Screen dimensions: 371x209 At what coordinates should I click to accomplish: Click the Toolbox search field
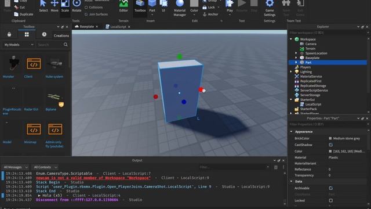tap(49, 45)
